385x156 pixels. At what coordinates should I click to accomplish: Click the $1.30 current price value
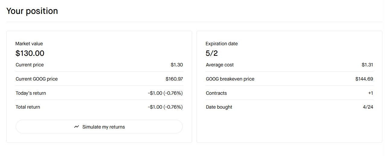click(x=177, y=65)
